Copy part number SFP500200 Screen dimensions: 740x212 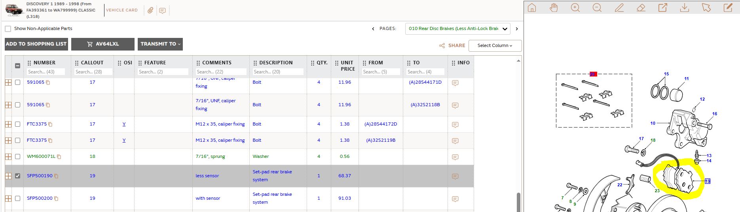click(56, 199)
